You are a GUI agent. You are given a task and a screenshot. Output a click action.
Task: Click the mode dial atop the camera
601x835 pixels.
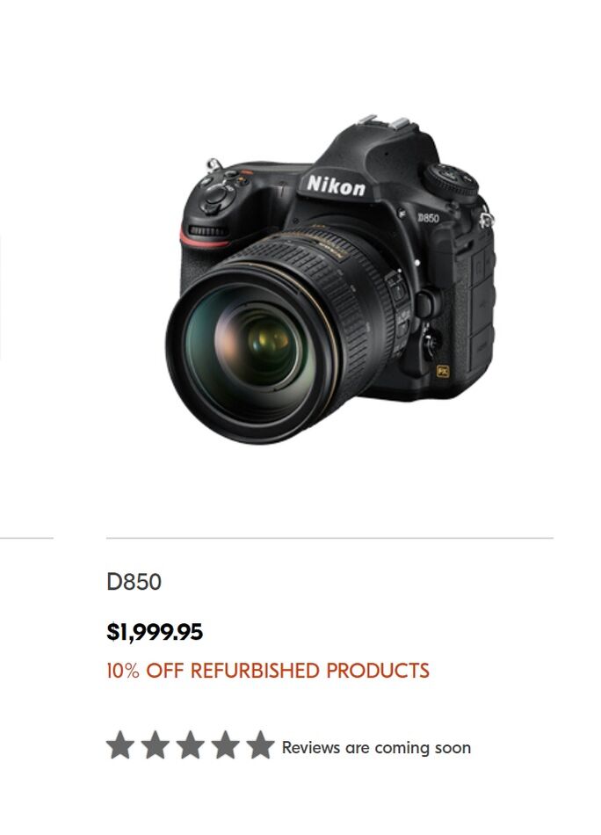coord(451,180)
